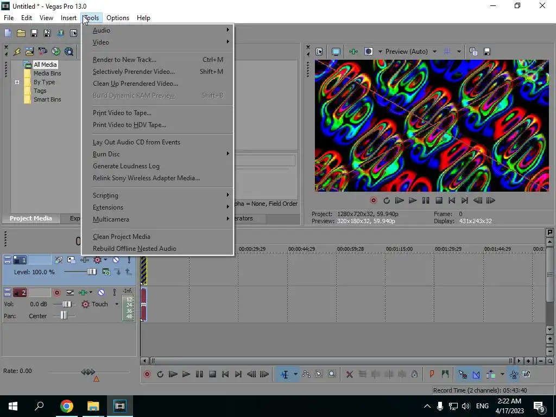Open automation mode dropdown next to Touch
The height and width of the screenshot is (417, 556).
click(x=117, y=304)
